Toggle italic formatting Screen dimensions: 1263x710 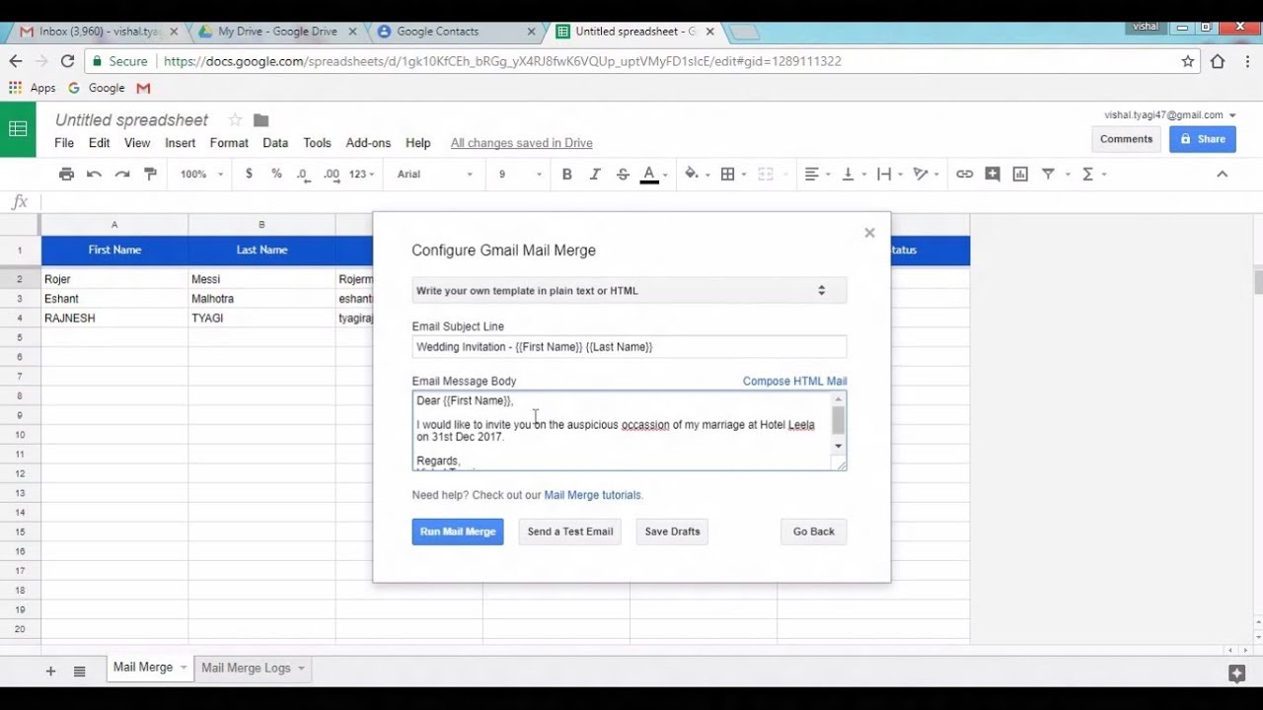click(x=594, y=174)
